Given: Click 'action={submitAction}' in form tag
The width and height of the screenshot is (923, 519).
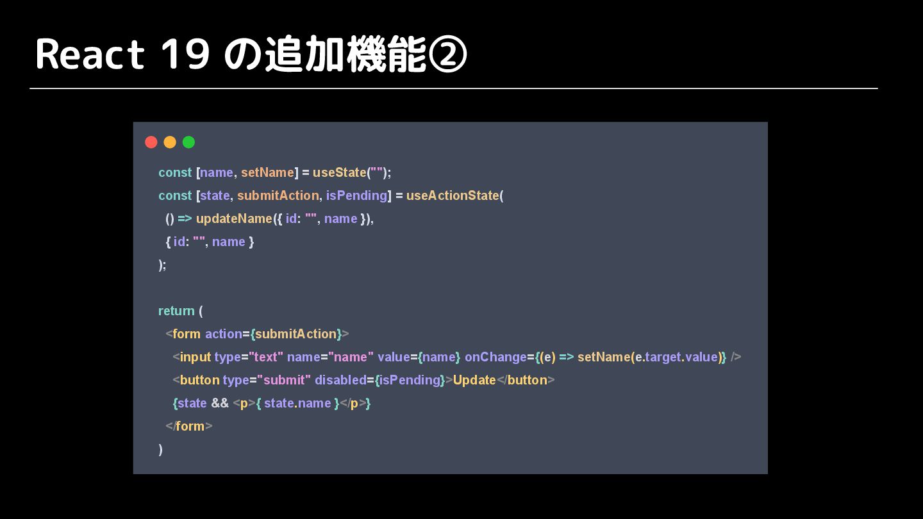Looking at the screenshot, I should pyautogui.click(x=273, y=334).
